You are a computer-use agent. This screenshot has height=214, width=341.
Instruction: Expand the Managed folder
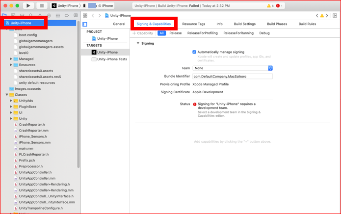tap(11, 59)
